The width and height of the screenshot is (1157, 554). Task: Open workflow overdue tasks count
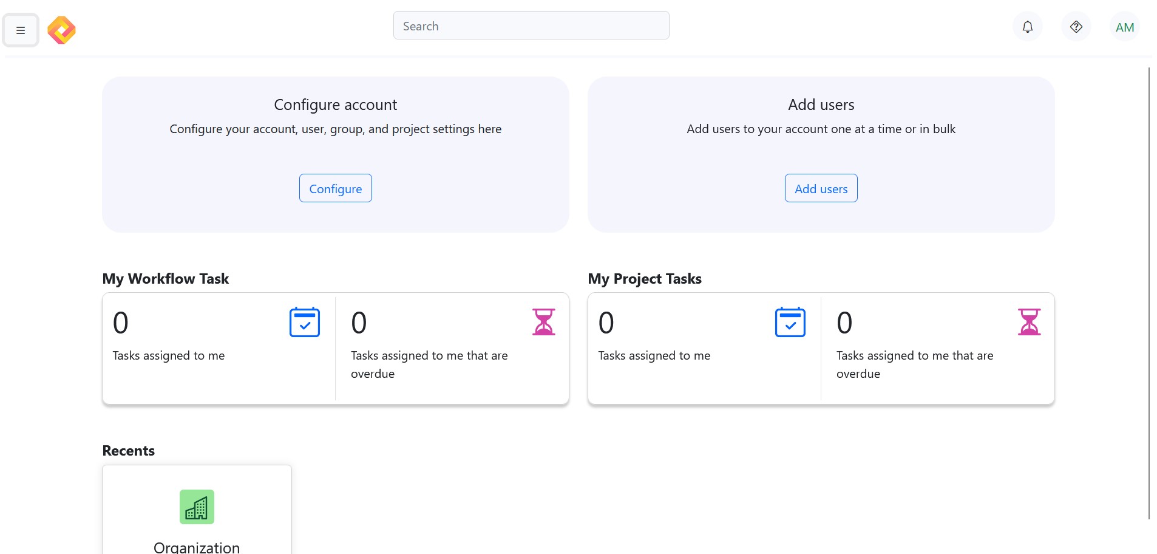click(x=359, y=323)
